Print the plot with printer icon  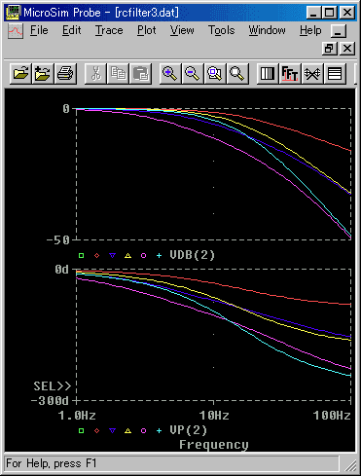pos(66,74)
